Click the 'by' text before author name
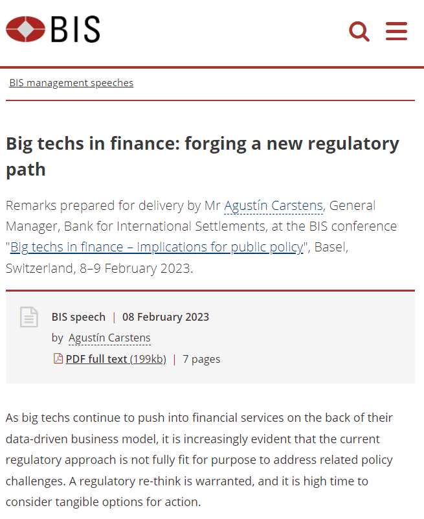Viewport: 424px width, 519px height. pos(57,338)
